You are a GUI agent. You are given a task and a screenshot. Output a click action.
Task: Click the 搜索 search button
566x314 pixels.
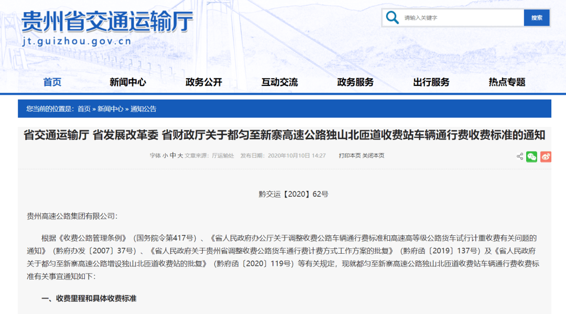(537, 18)
